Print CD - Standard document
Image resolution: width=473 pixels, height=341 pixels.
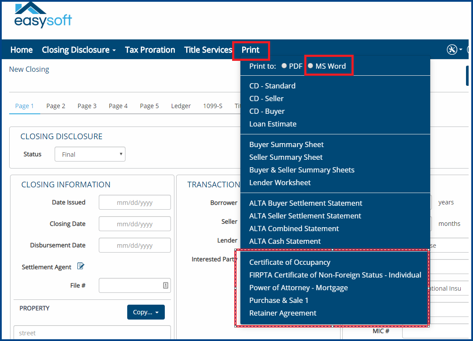(x=272, y=86)
